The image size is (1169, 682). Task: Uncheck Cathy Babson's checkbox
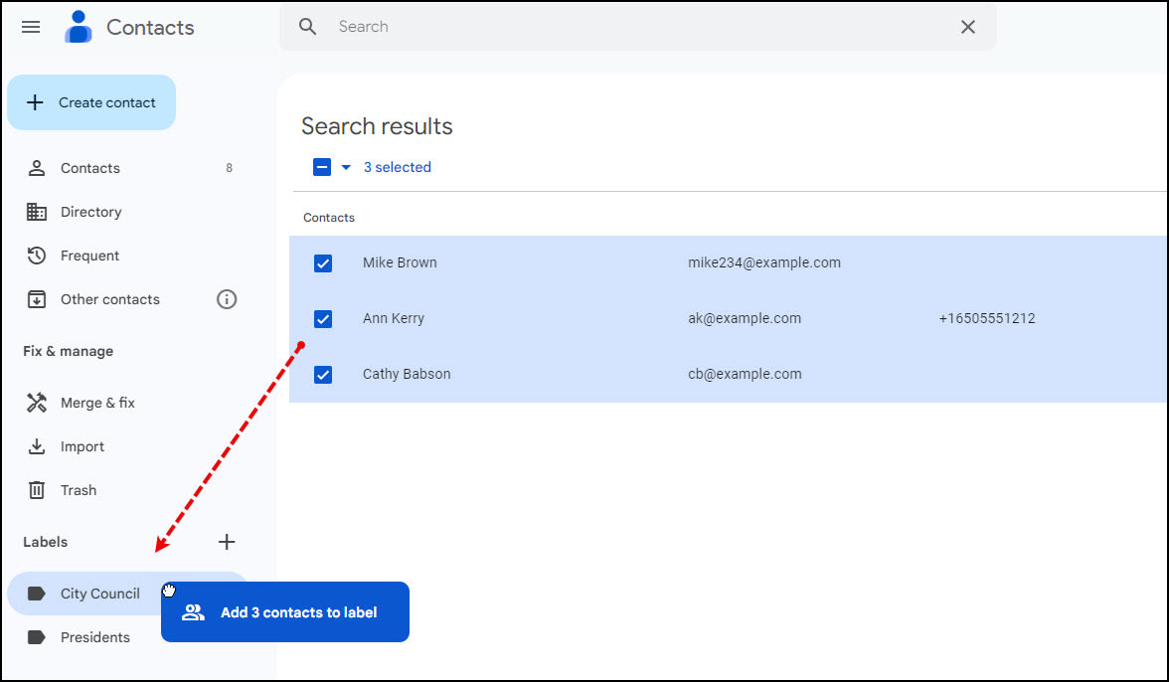pyautogui.click(x=322, y=374)
